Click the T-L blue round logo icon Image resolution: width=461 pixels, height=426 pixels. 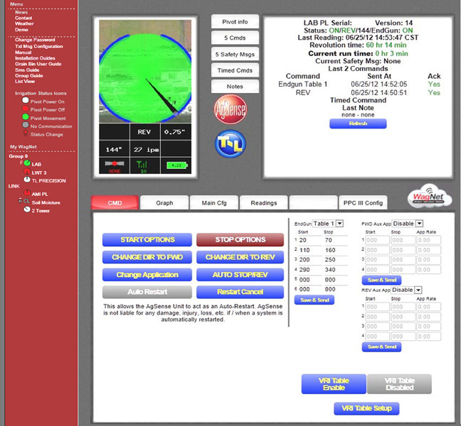[x=230, y=144]
